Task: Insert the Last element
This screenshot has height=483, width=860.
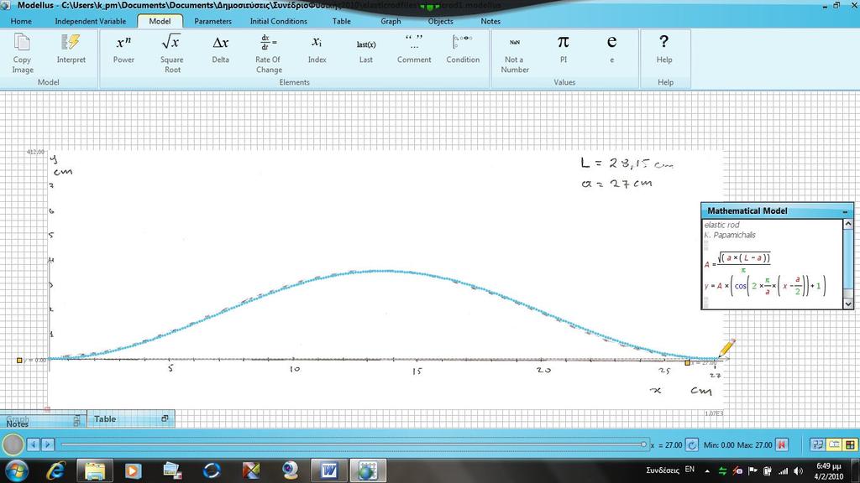Action: click(366, 49)
